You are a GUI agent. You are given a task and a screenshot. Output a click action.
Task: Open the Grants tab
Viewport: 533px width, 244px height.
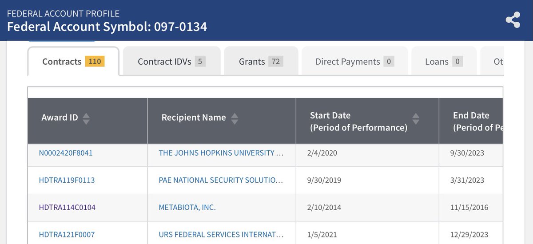[x=261, y=62]
